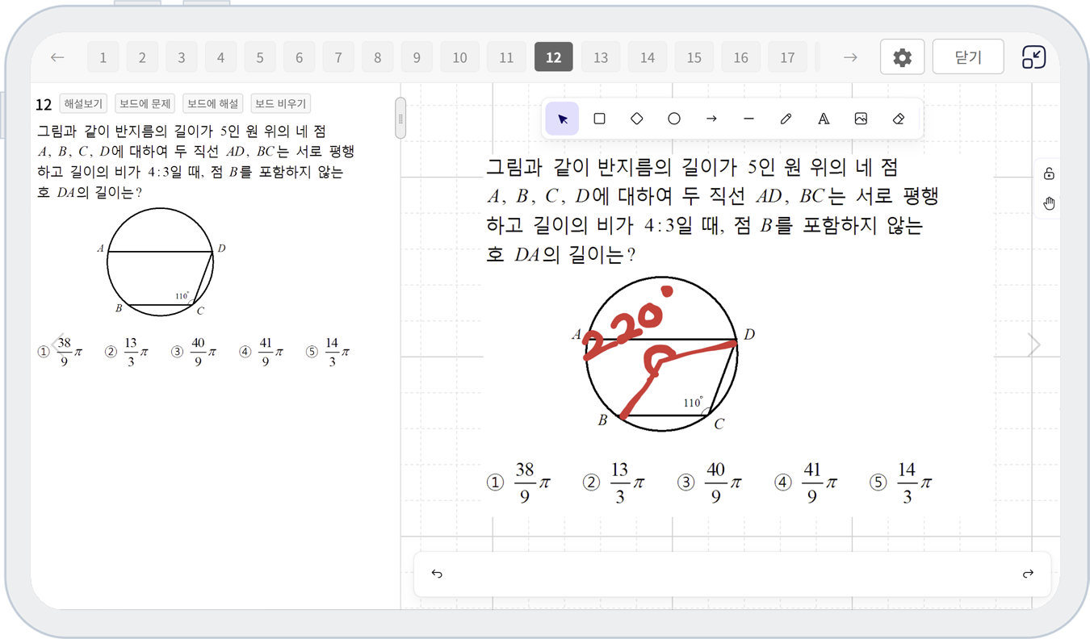Viewport: 1090px width, 639px height.
Task: Select the pencil drawing tool
Action: [x=786, y=119]
